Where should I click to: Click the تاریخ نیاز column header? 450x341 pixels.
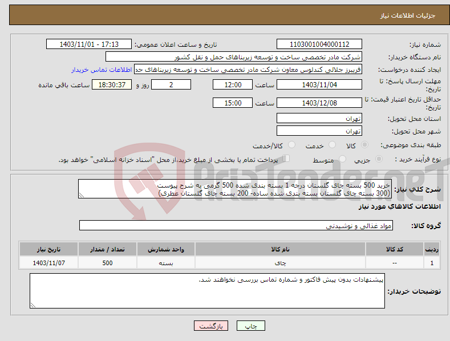(49, 249)
